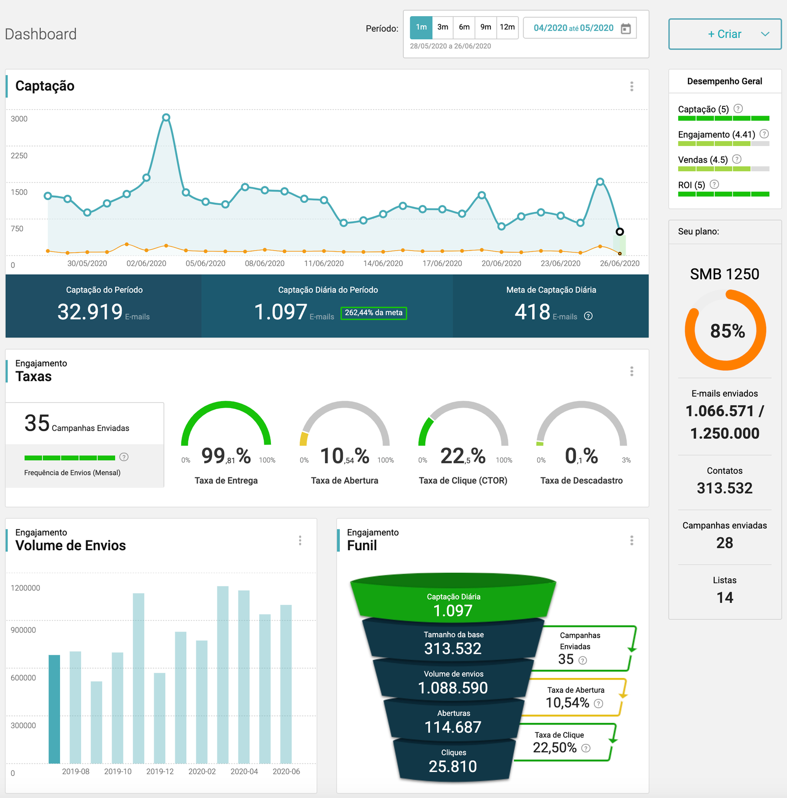Viewport: 787px width, 798px height.
Task: Click help icon next to funnel Taxa de Abertura
Action: coord(599,704)
